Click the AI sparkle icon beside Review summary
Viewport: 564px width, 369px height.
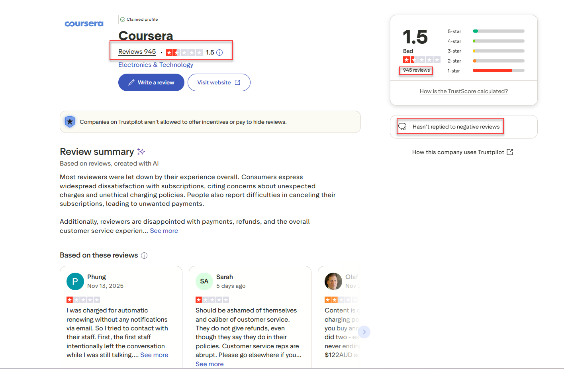141,152
